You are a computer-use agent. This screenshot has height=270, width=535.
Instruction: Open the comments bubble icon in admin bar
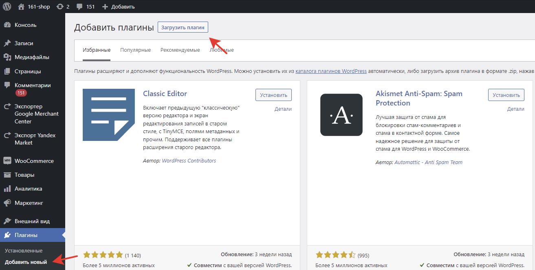(x=79, y=7)
